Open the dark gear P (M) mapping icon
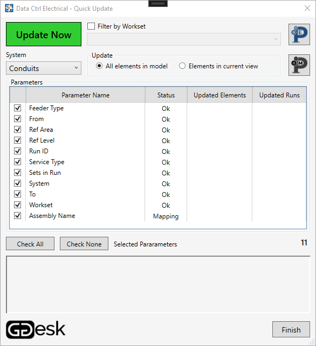This screenshot has width=316, height=346. coord(299,65)
